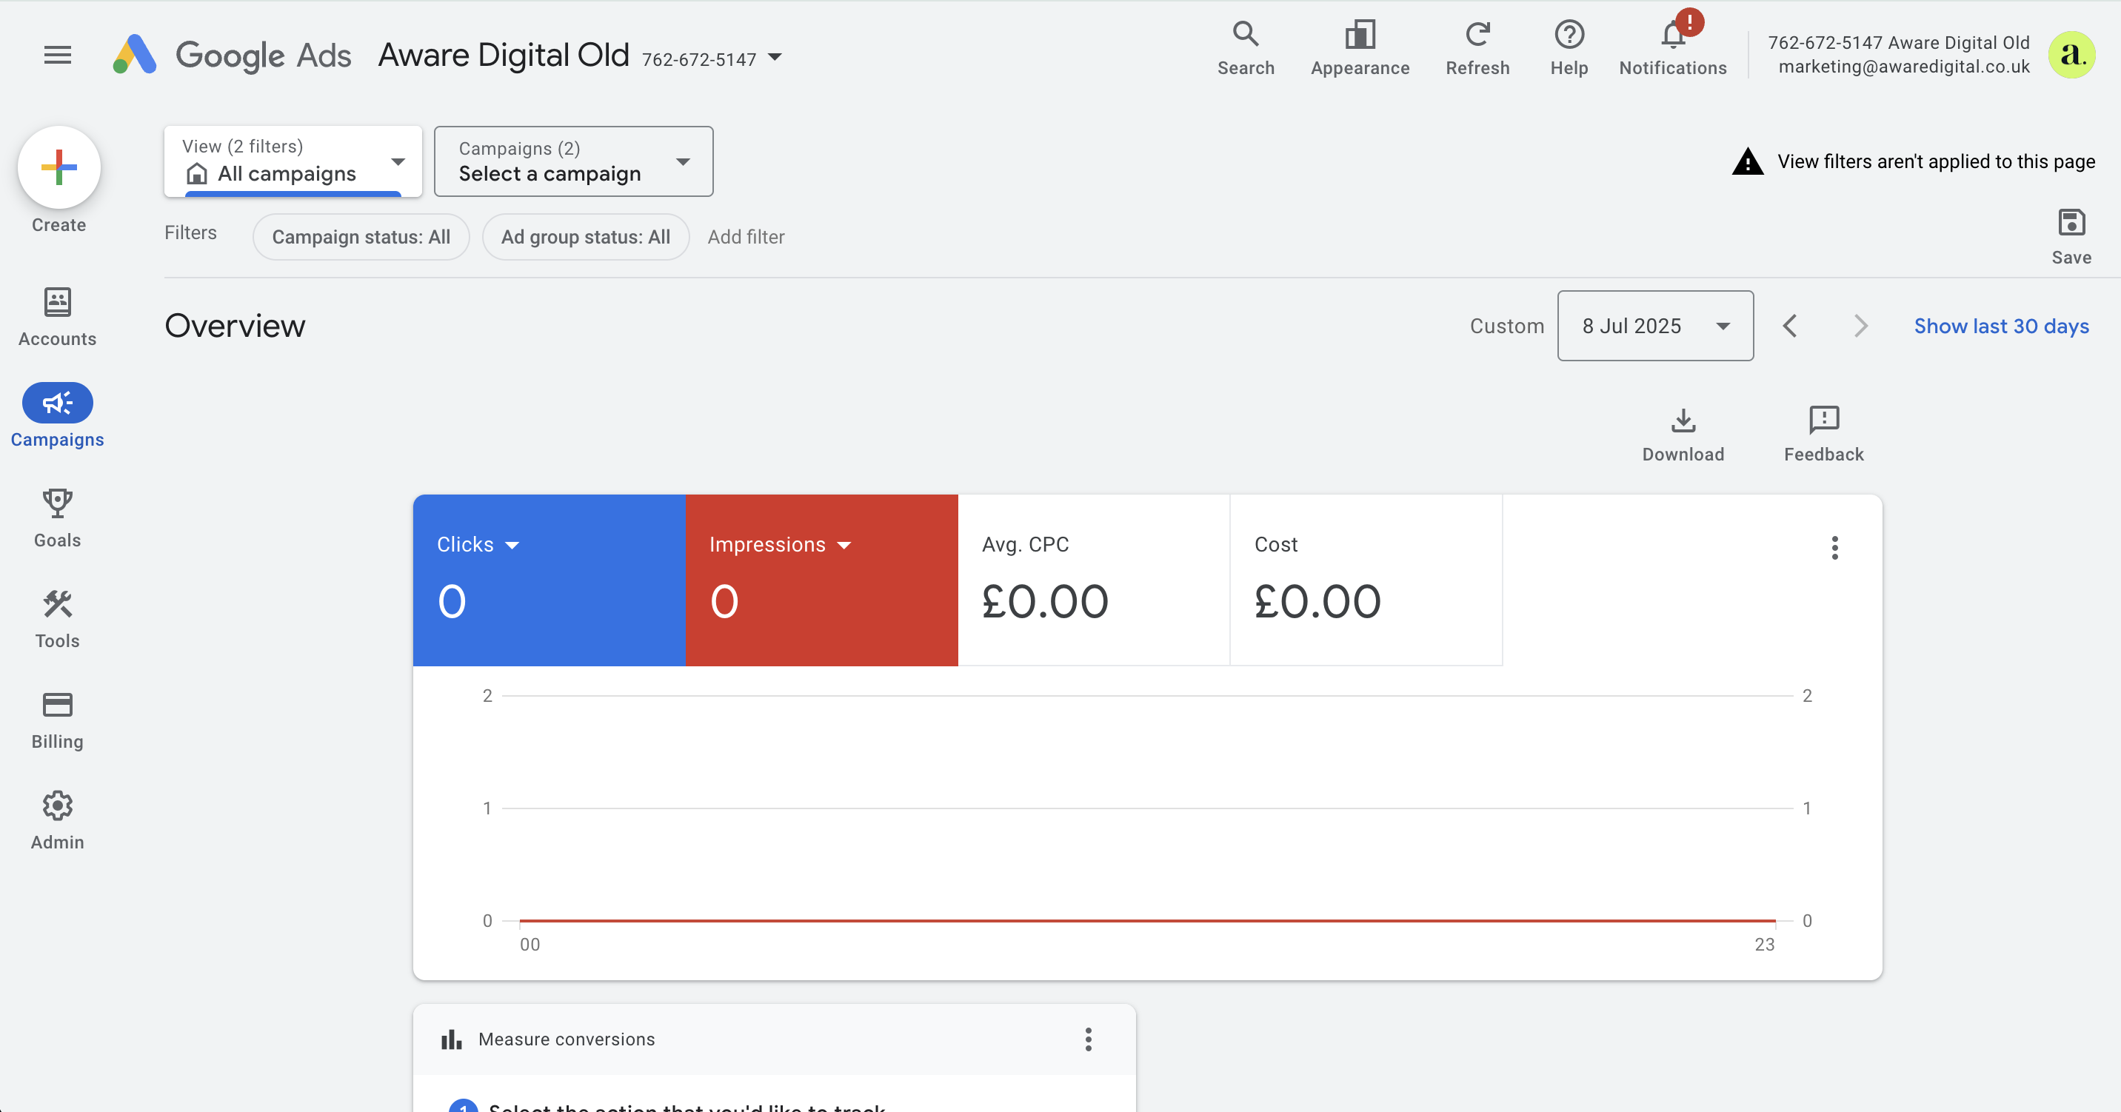This screenshot has height=1112, width=2121.
Task: Click the Aware Digital Old account name
Action: pyautogui.click(x=503, y=55)
